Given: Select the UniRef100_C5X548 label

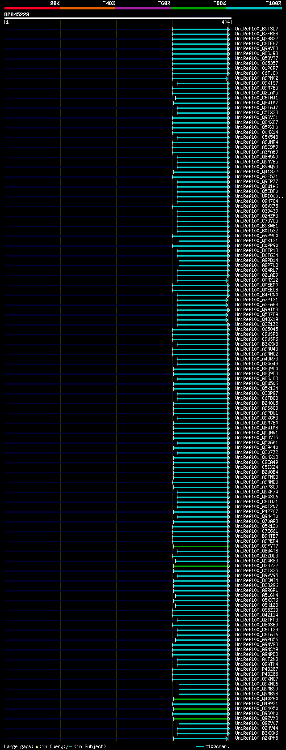Looking at the screenshot, I should pos(257,137).
